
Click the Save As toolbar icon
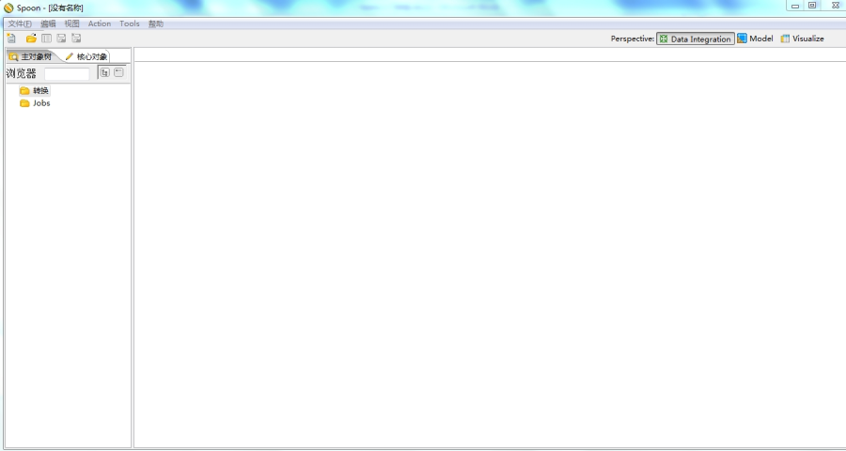76,39
